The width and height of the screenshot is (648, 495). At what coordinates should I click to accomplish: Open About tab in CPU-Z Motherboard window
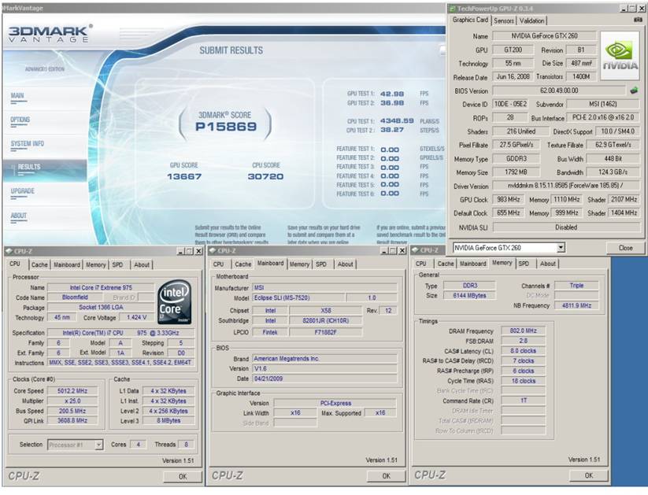tap(345, 264)
